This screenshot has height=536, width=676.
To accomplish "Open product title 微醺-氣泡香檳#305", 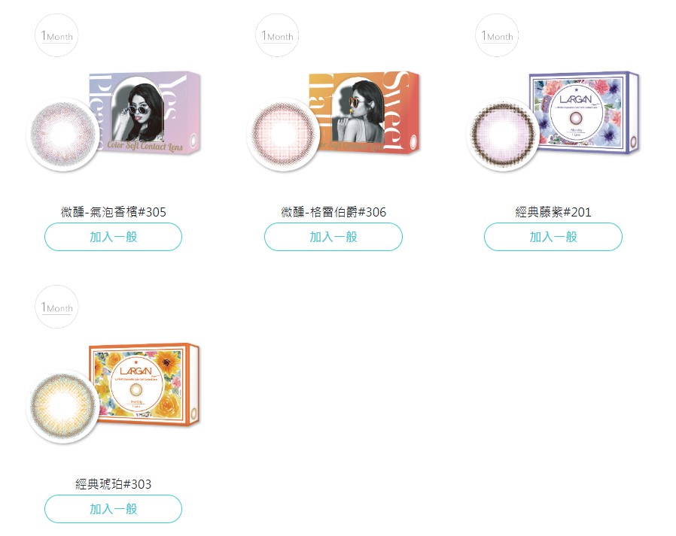I will tap(114, 212).
